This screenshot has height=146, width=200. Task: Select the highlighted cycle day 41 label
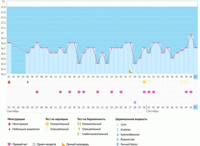(195, 77)
